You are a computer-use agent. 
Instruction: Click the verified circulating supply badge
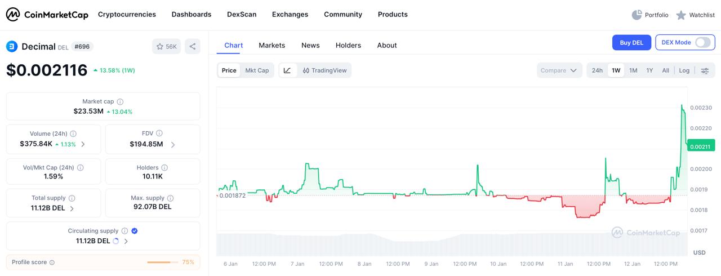[135, 231]
